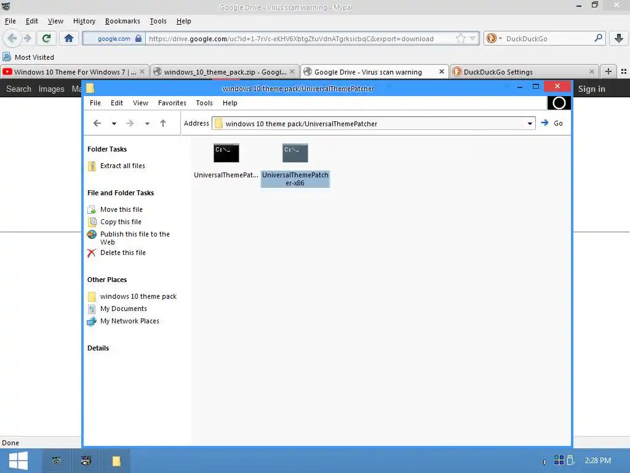Click the Go button next to Address
The image size is (630, 473).
[552, 123]
